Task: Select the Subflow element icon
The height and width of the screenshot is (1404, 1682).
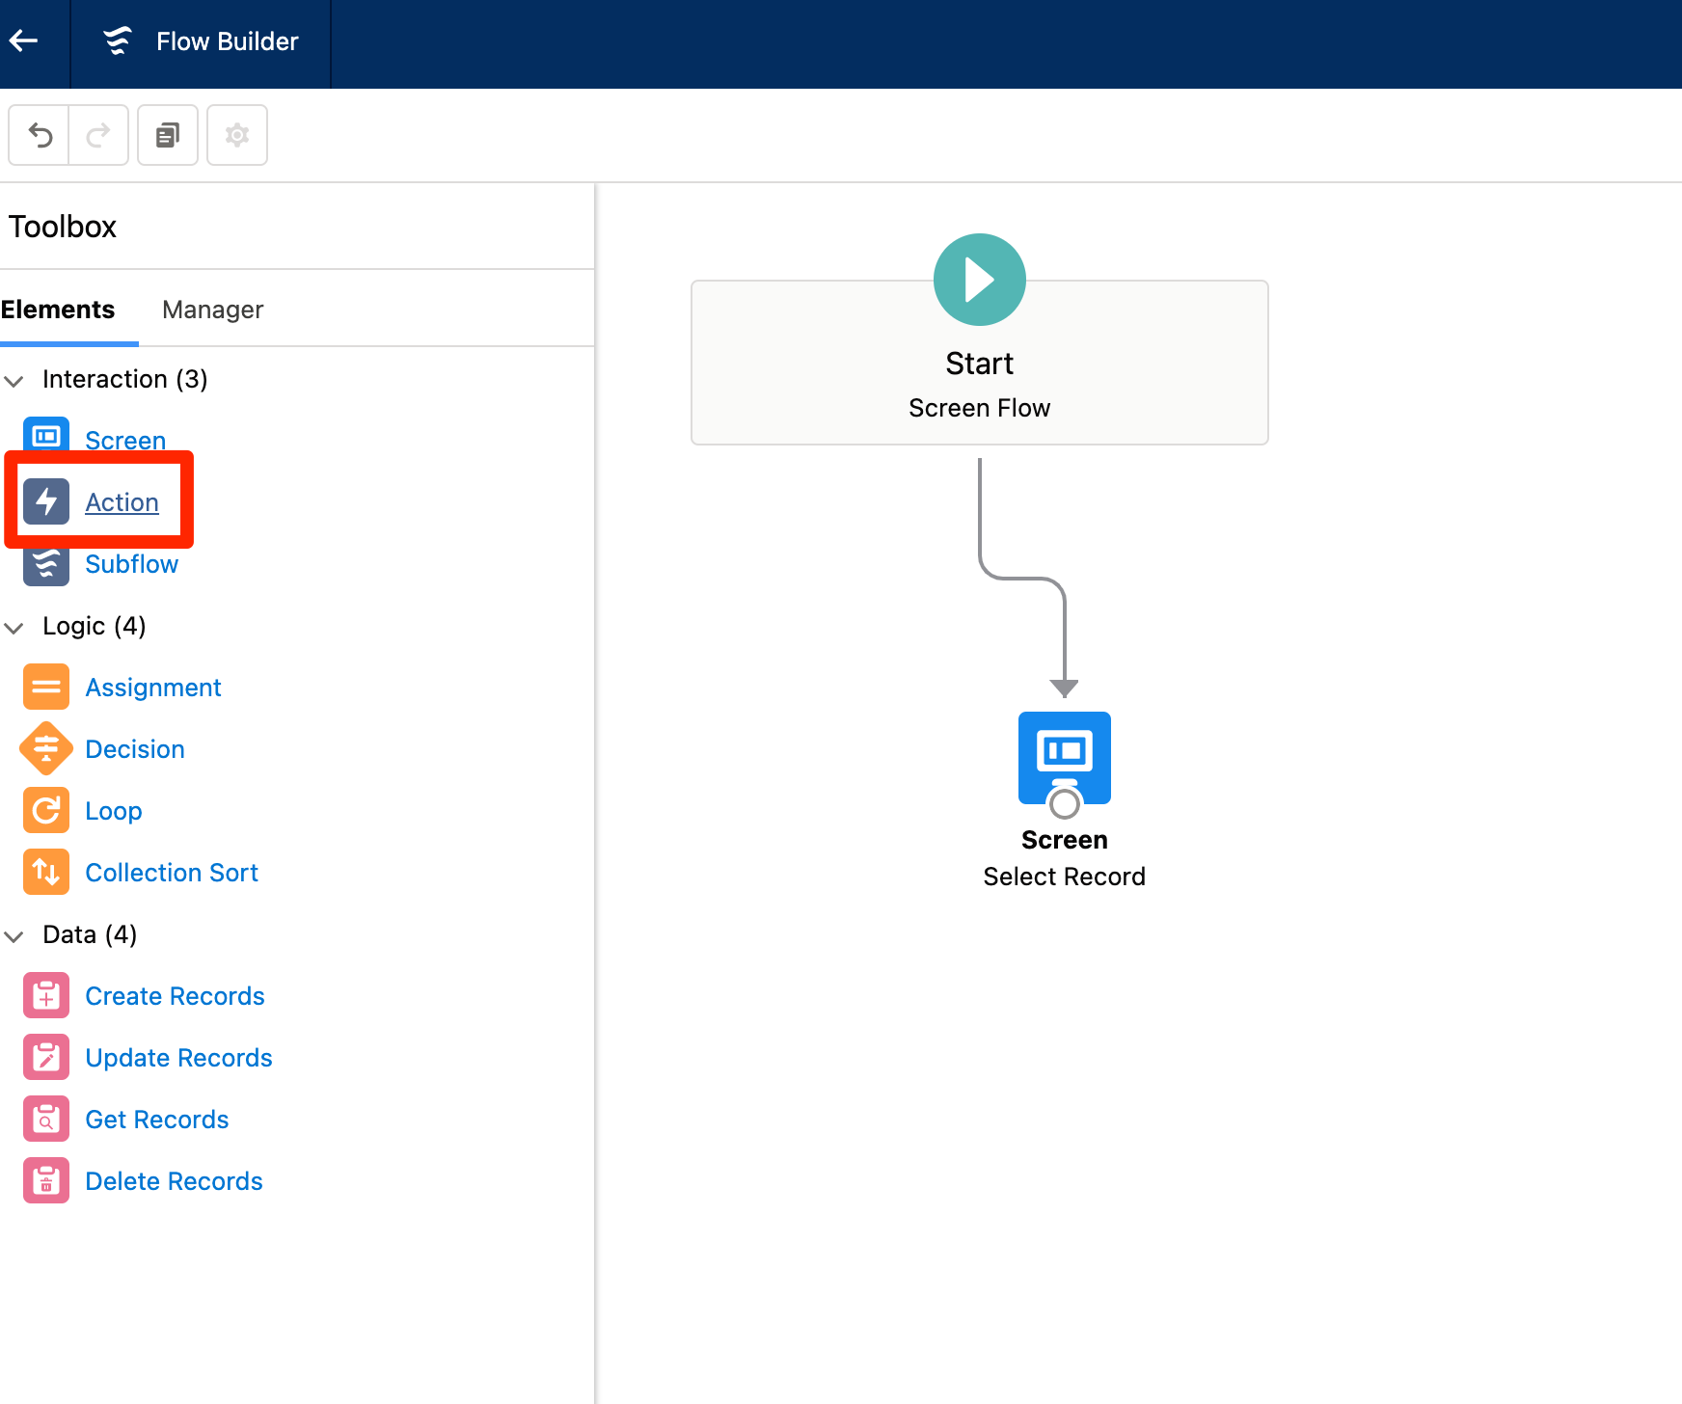Action: [x=46, y=567]
